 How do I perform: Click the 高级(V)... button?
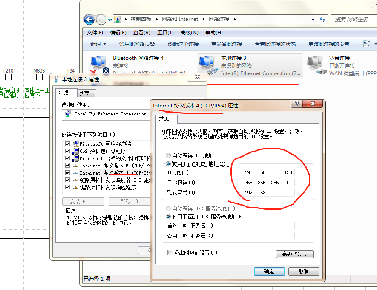tap(294, 254)
